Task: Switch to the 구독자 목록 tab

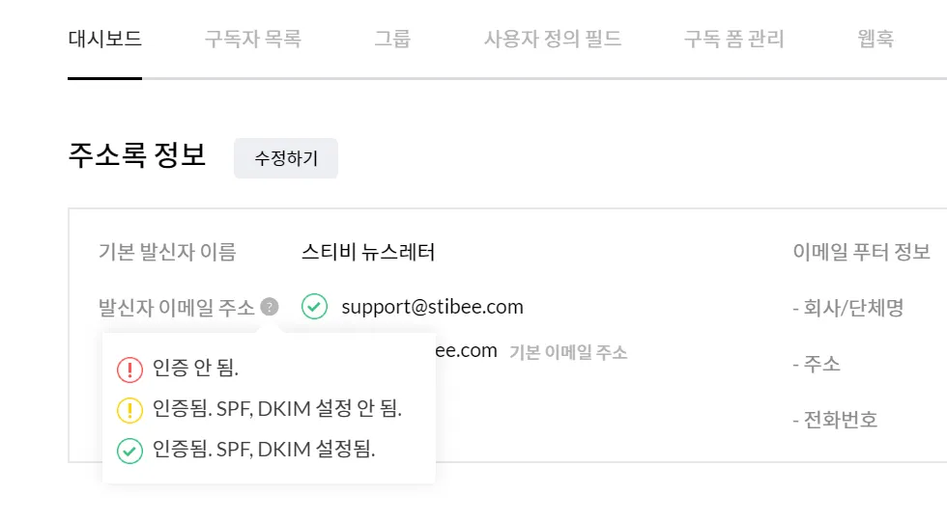Action: pos(253,39)
